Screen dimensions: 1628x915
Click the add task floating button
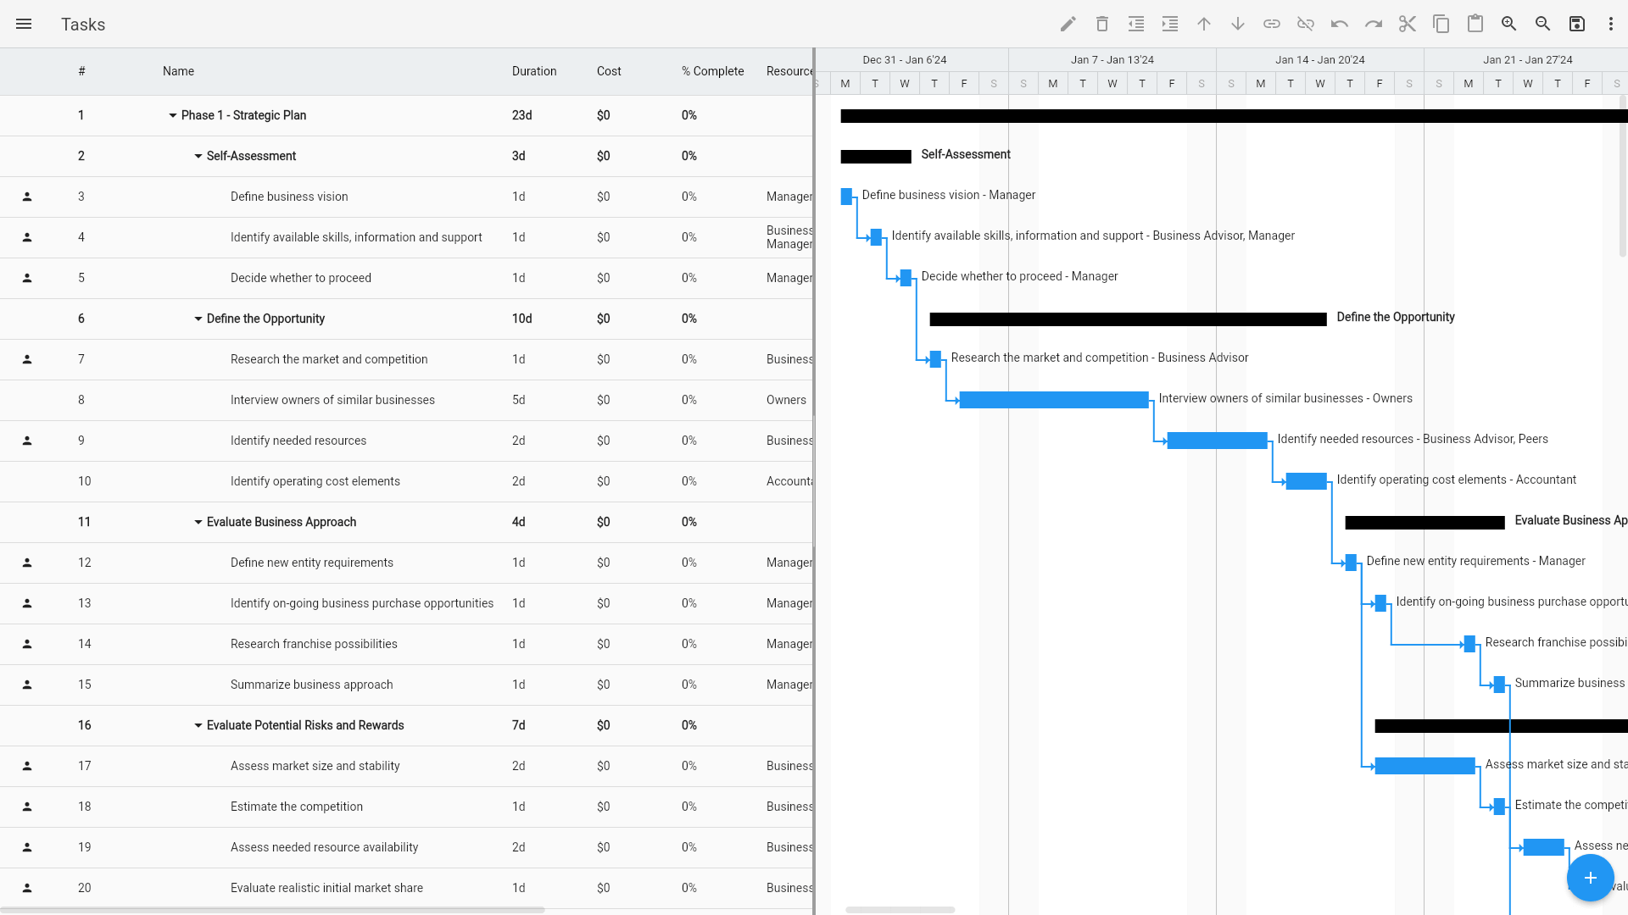(x=1591, y=878)
